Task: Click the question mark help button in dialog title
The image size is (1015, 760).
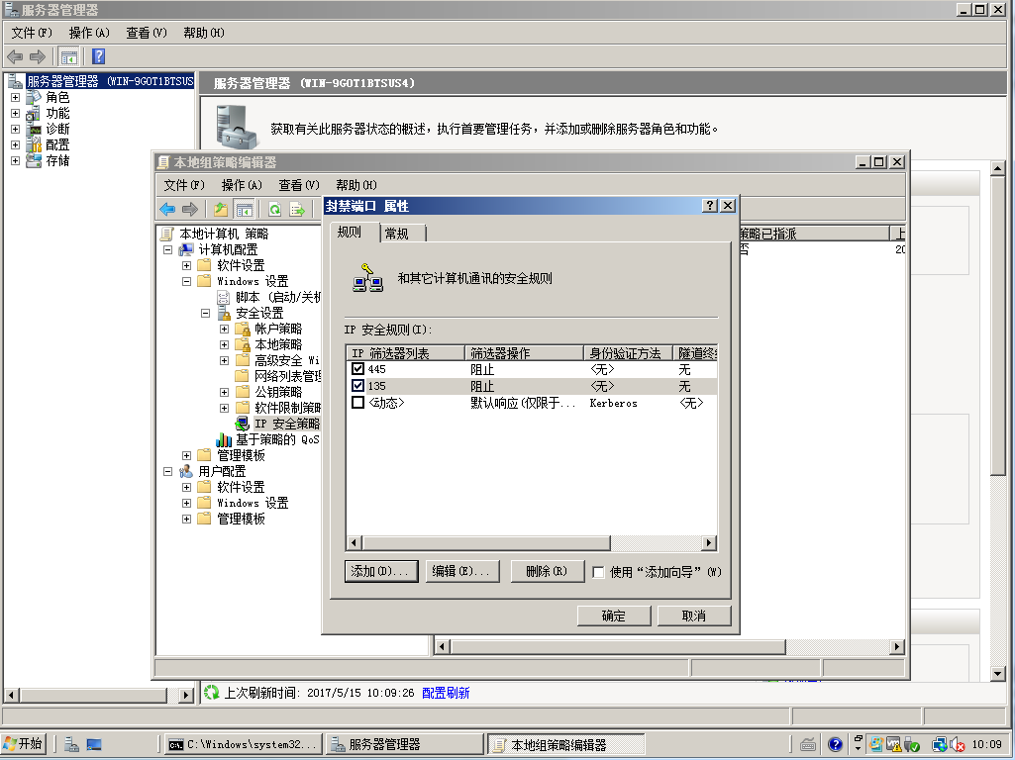Action: click(709, 205)
